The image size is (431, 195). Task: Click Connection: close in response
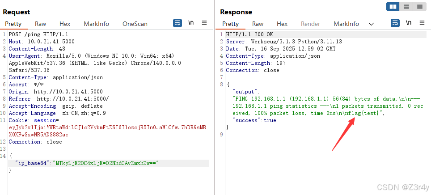tap(253, 70)
